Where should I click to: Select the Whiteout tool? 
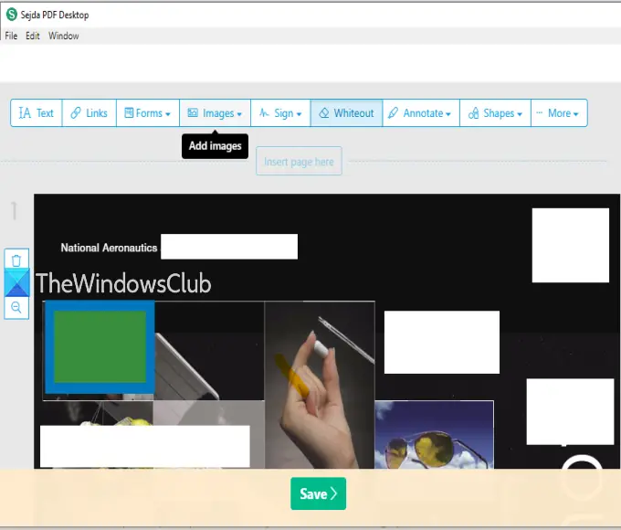pos(346,113)
